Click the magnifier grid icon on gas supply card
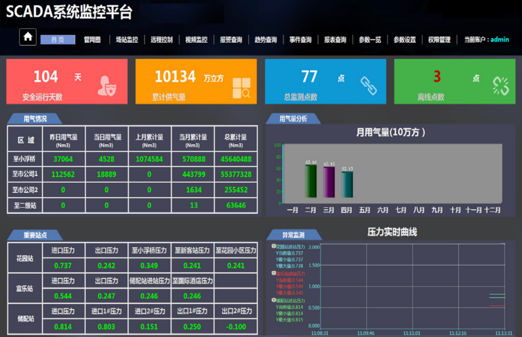The image size is (522, 337). (241, 86)
